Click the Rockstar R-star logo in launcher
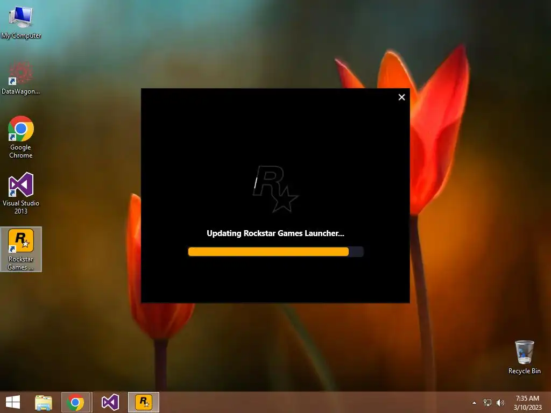The width and height of the screenshot is (551, 413). [x=275, y=189]
